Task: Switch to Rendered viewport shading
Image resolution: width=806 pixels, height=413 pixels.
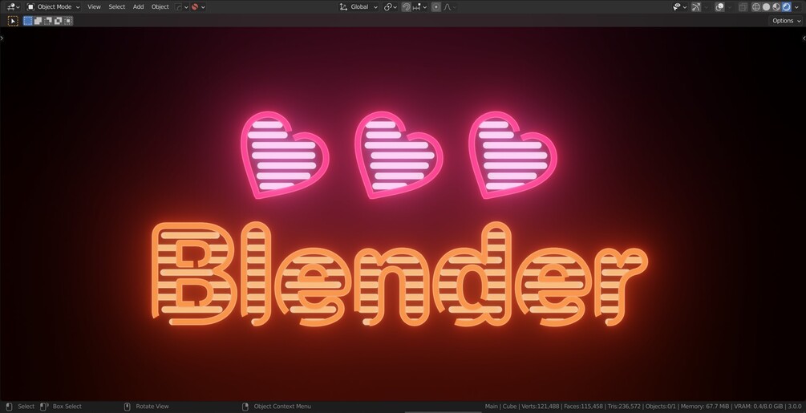Action: click(x=787, y=6)
